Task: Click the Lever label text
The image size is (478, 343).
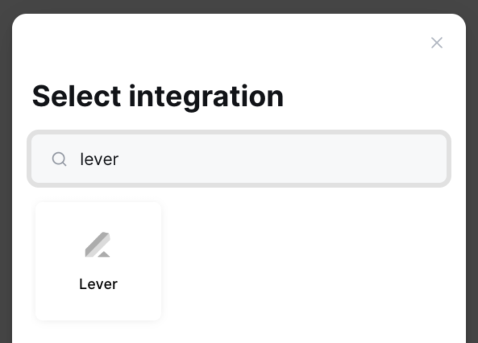Action: pos(98,284)
